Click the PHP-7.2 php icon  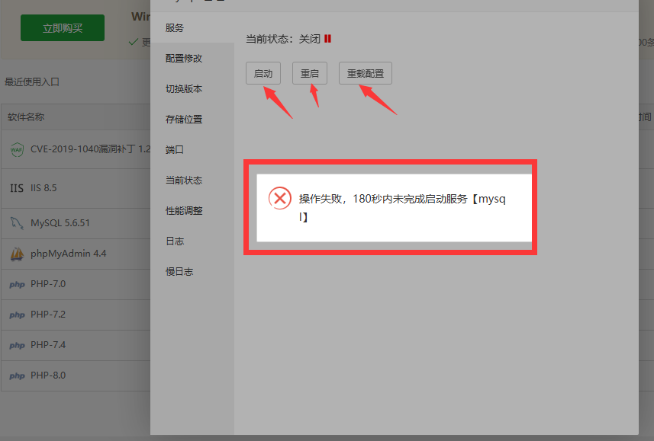point(17,315)
